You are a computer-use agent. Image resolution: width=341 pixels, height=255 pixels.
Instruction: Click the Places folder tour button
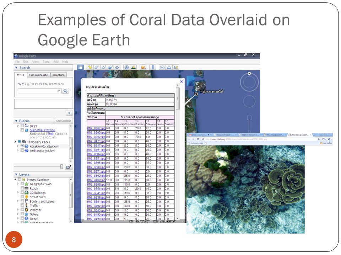(69, 167)
